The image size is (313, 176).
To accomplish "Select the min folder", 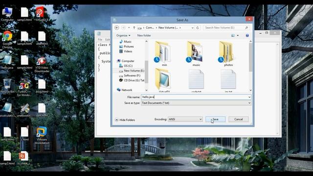I will click(x=163, y=53).
